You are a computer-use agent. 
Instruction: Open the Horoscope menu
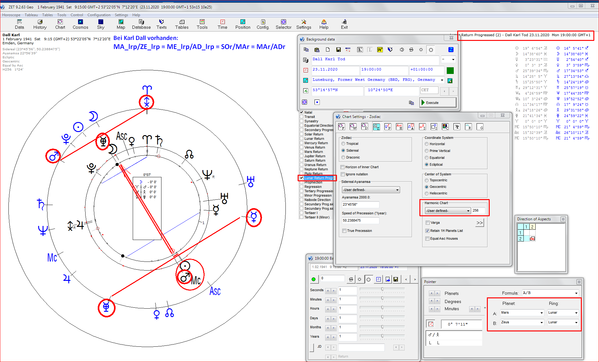pos(11,15)
